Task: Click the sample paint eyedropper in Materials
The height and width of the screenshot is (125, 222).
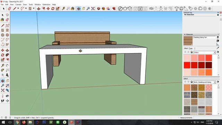Action: pos(218,48)
